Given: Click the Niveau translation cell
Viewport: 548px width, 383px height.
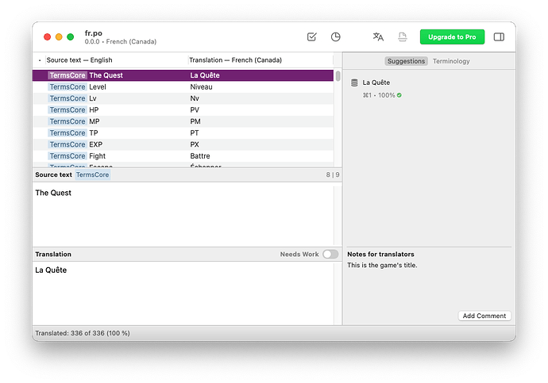Looking at the screenshot, I should 201,87.
